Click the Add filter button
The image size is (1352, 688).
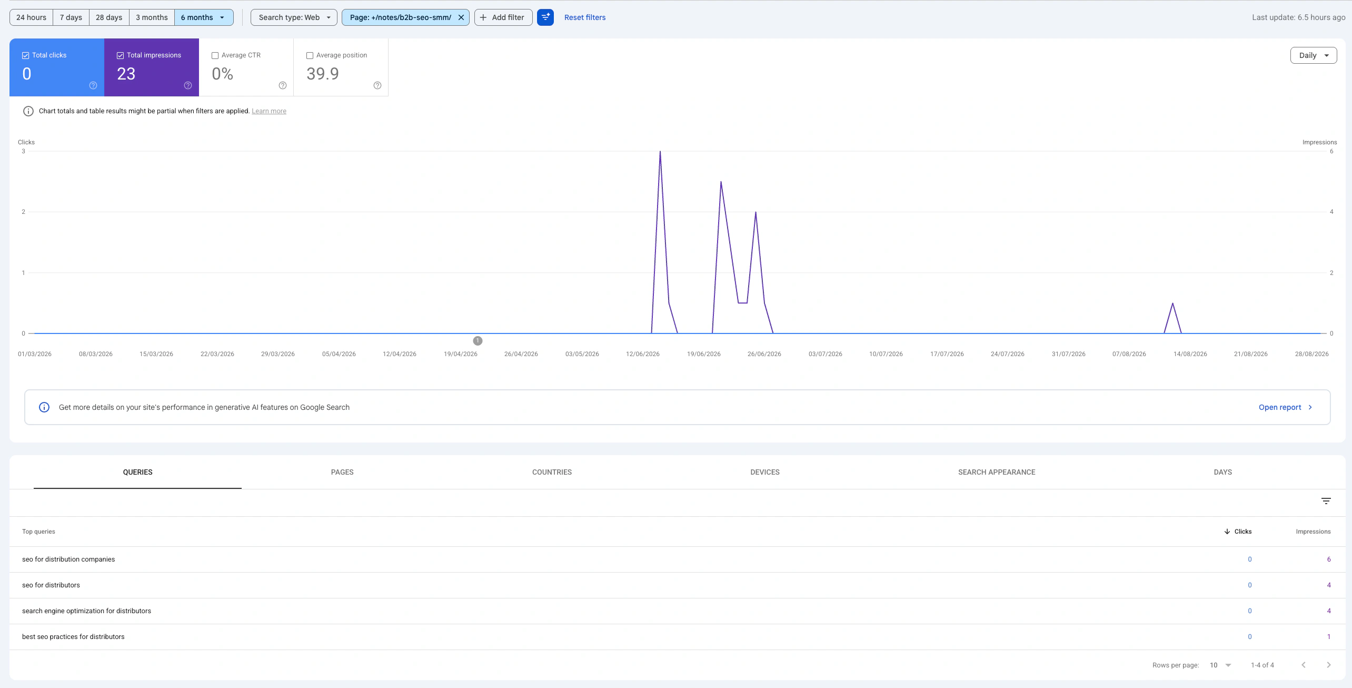[503, 17]
